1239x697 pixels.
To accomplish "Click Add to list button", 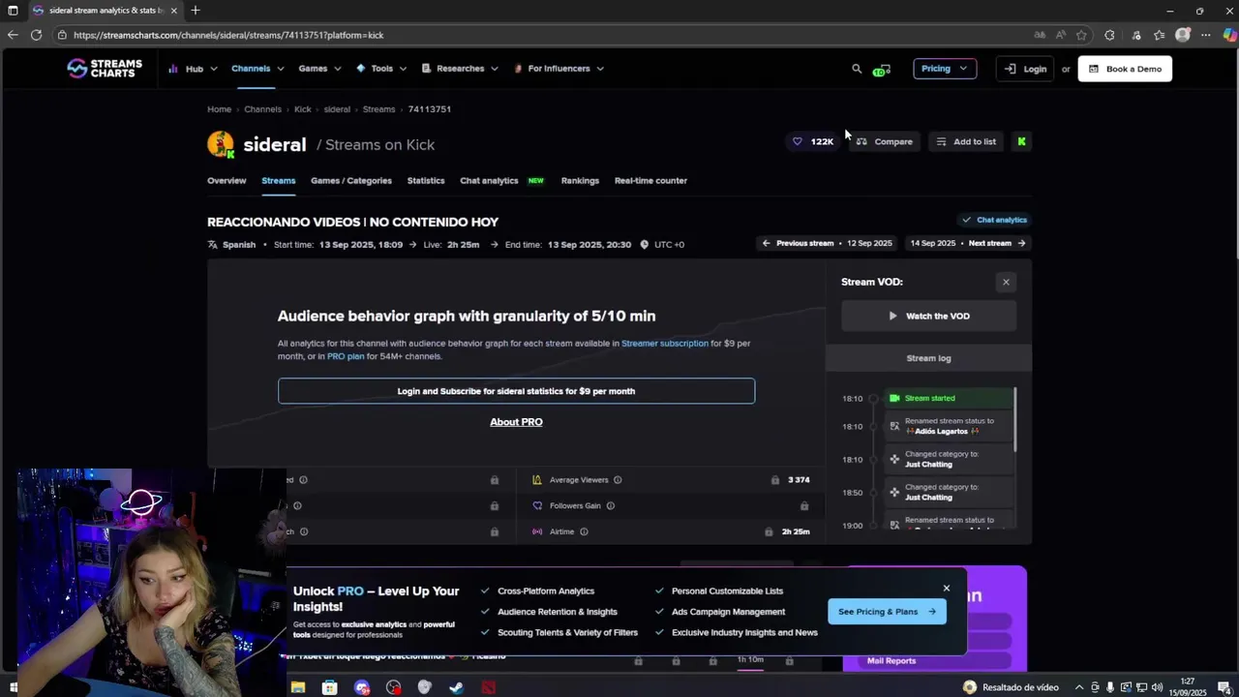I will [x=965, y=141].
